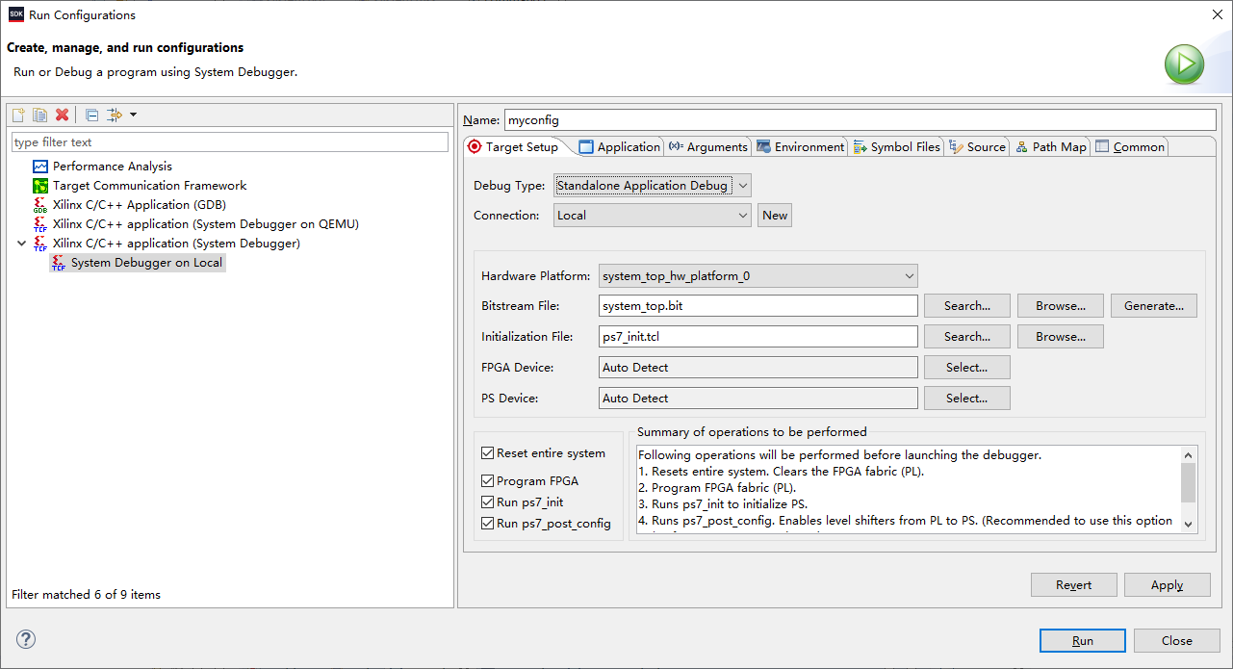Switch to the Common tab
Image resolution: width=1233 pixels, height=669 pixels.
[x=1130, y=147]
